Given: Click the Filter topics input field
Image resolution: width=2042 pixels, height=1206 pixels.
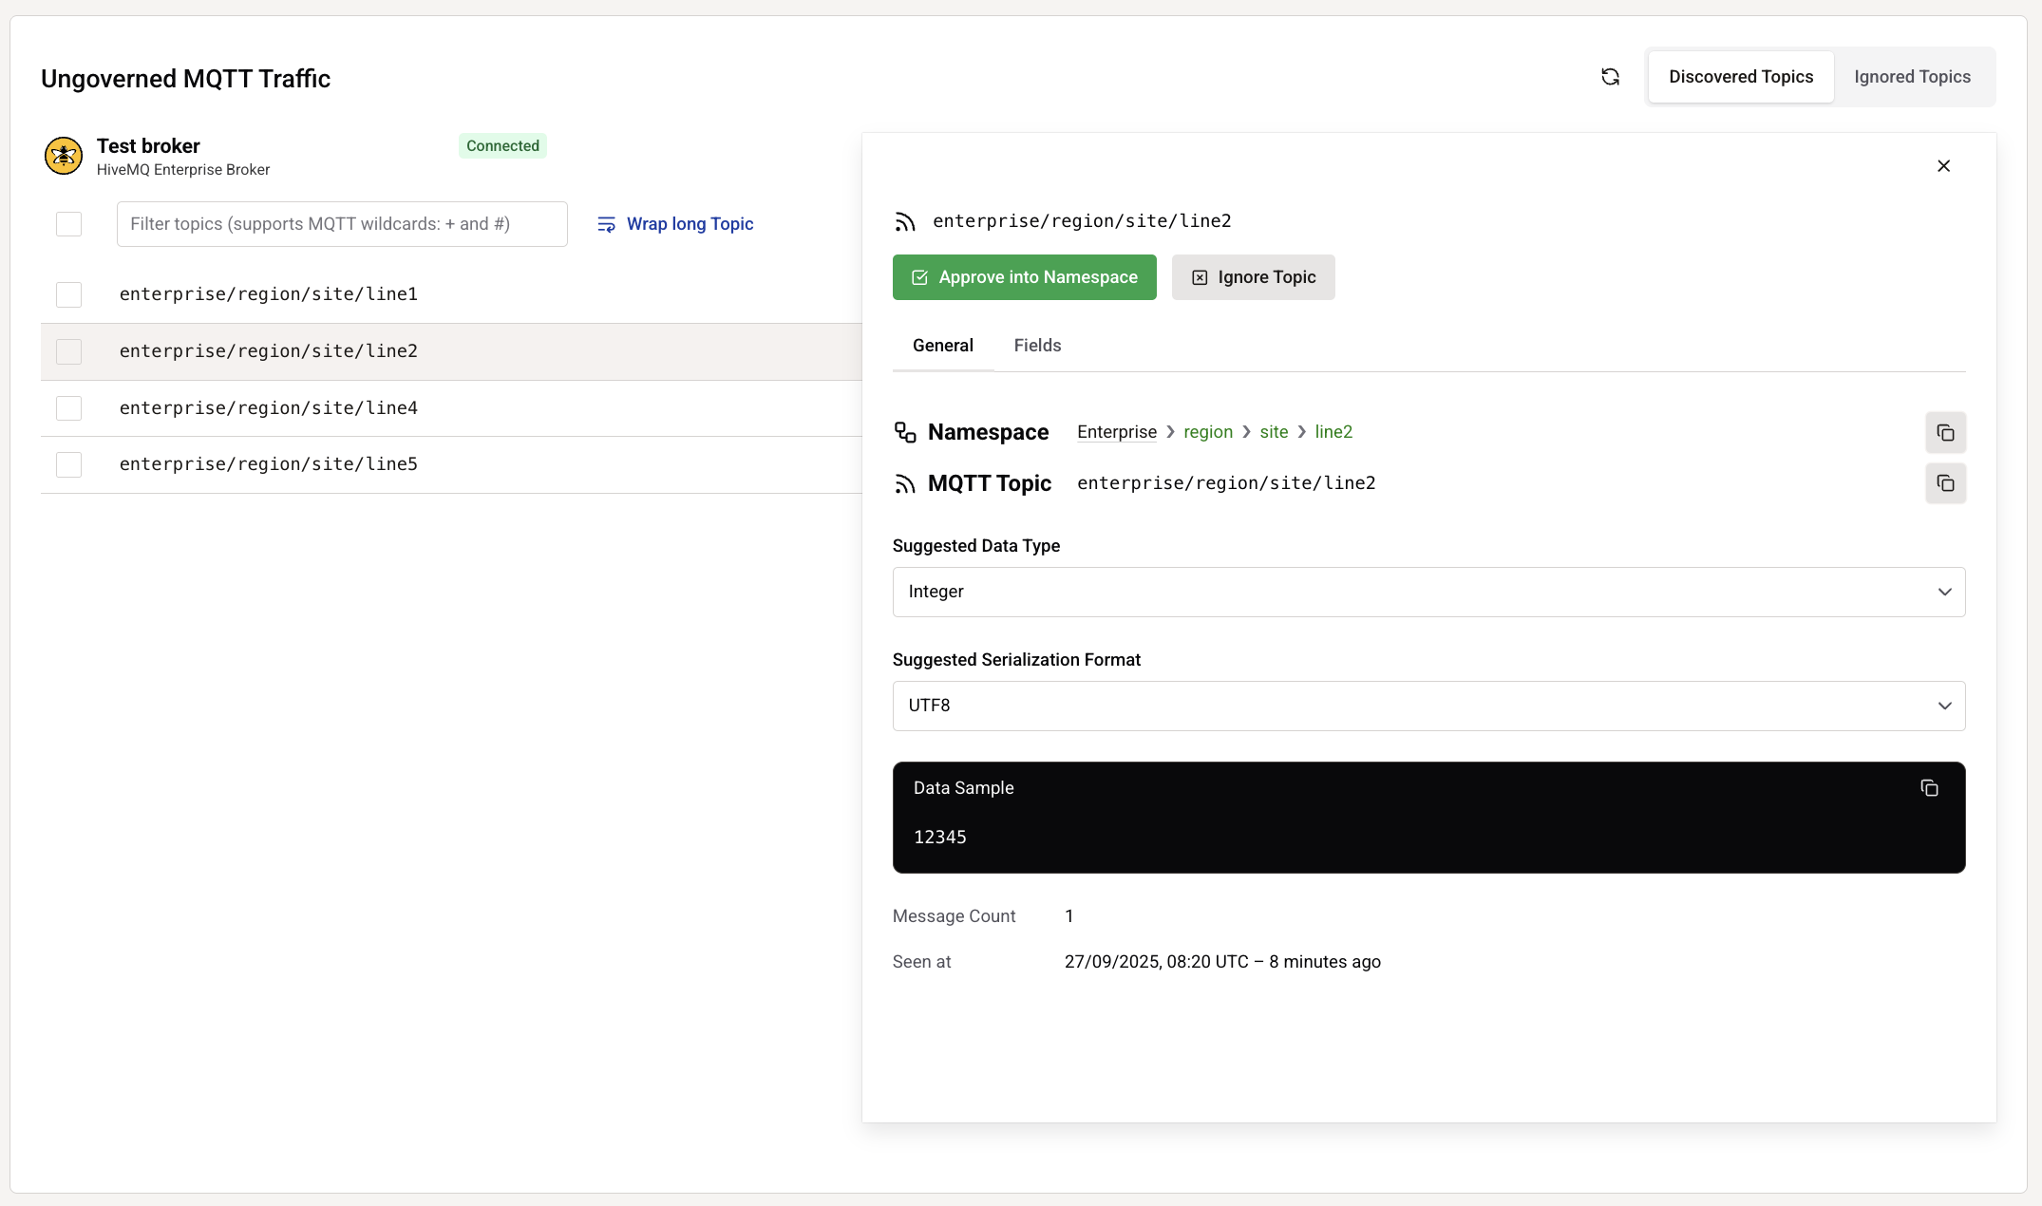Looking at the screenshot, I should (342, 224).
